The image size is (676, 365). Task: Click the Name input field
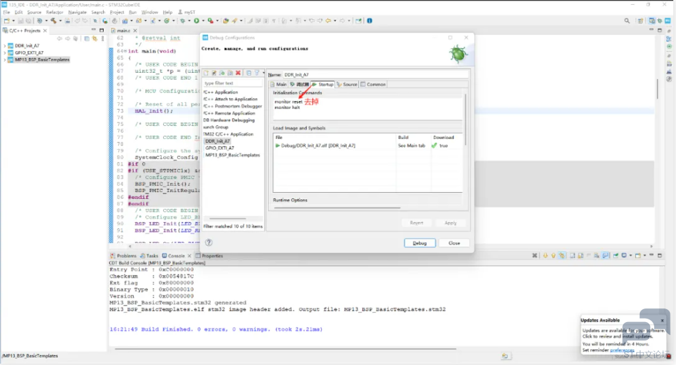(x=375, y=74)
